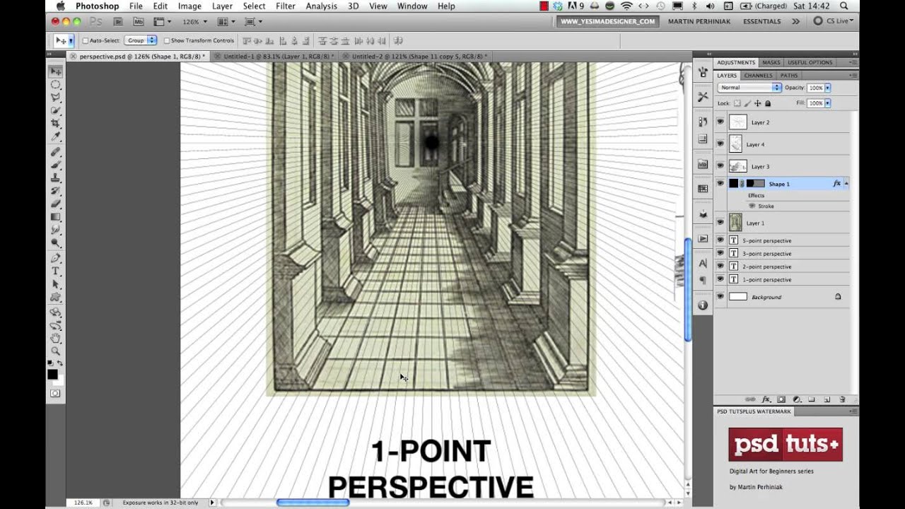Select the Gradient tool
This screenshot has width=905, height=509.
(x=55, y=217)
